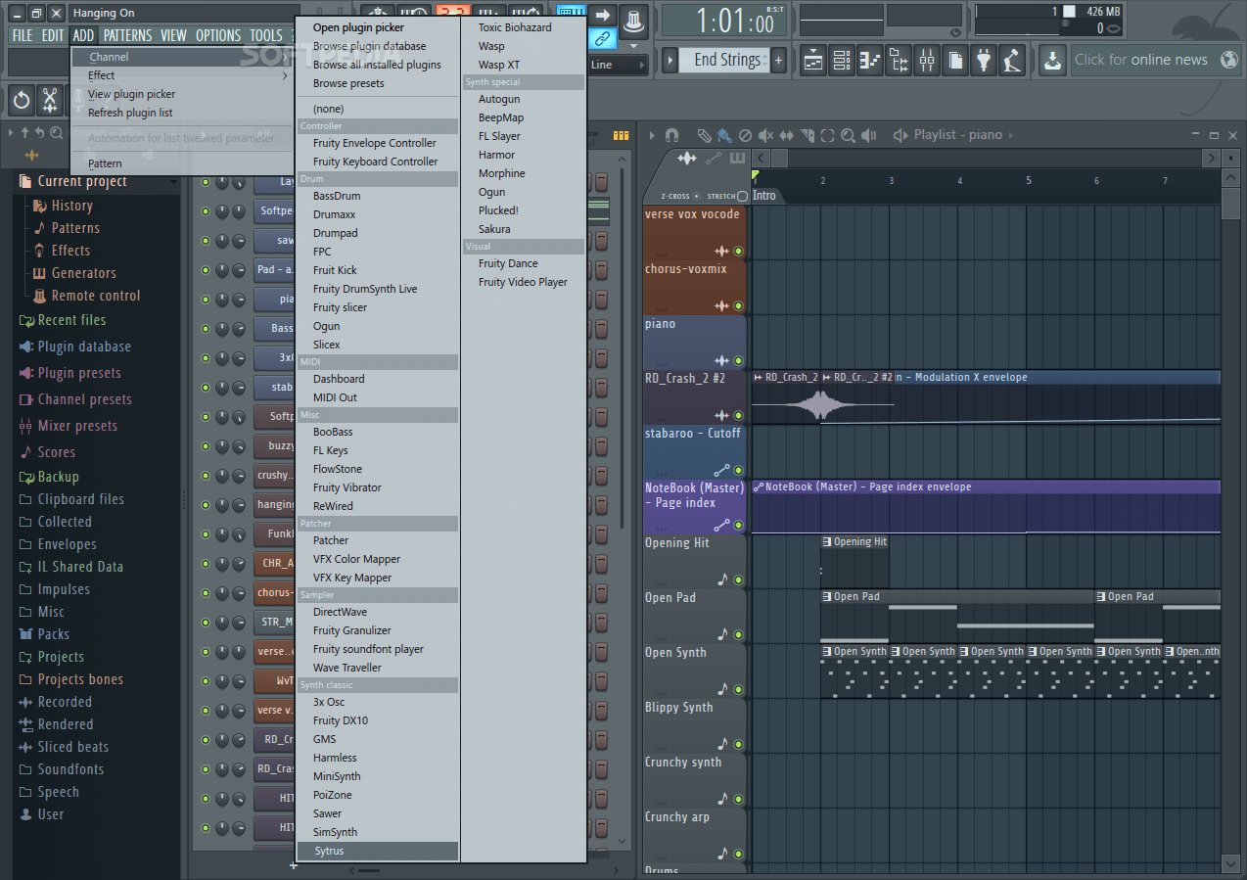Select the slip tool in Playlist toolbar
The width and height of the screenshot is (1247, 880).
(x=786, y=135)
